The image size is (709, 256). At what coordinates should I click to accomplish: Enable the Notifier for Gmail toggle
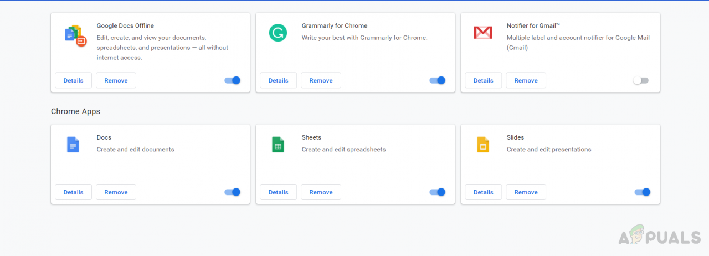click(x=640, y=80)
